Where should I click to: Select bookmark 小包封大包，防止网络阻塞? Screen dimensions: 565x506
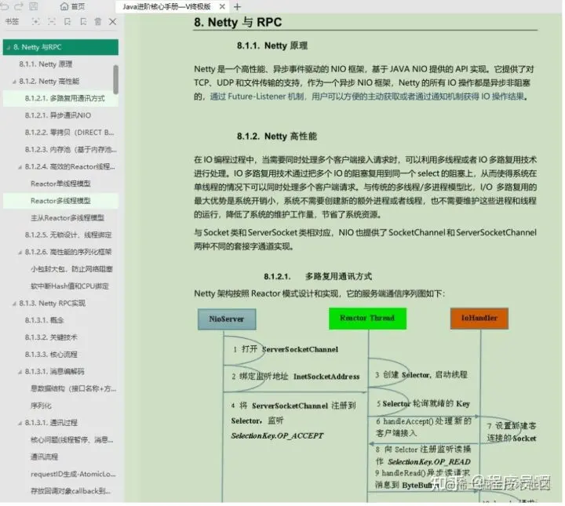pos(71,269)
